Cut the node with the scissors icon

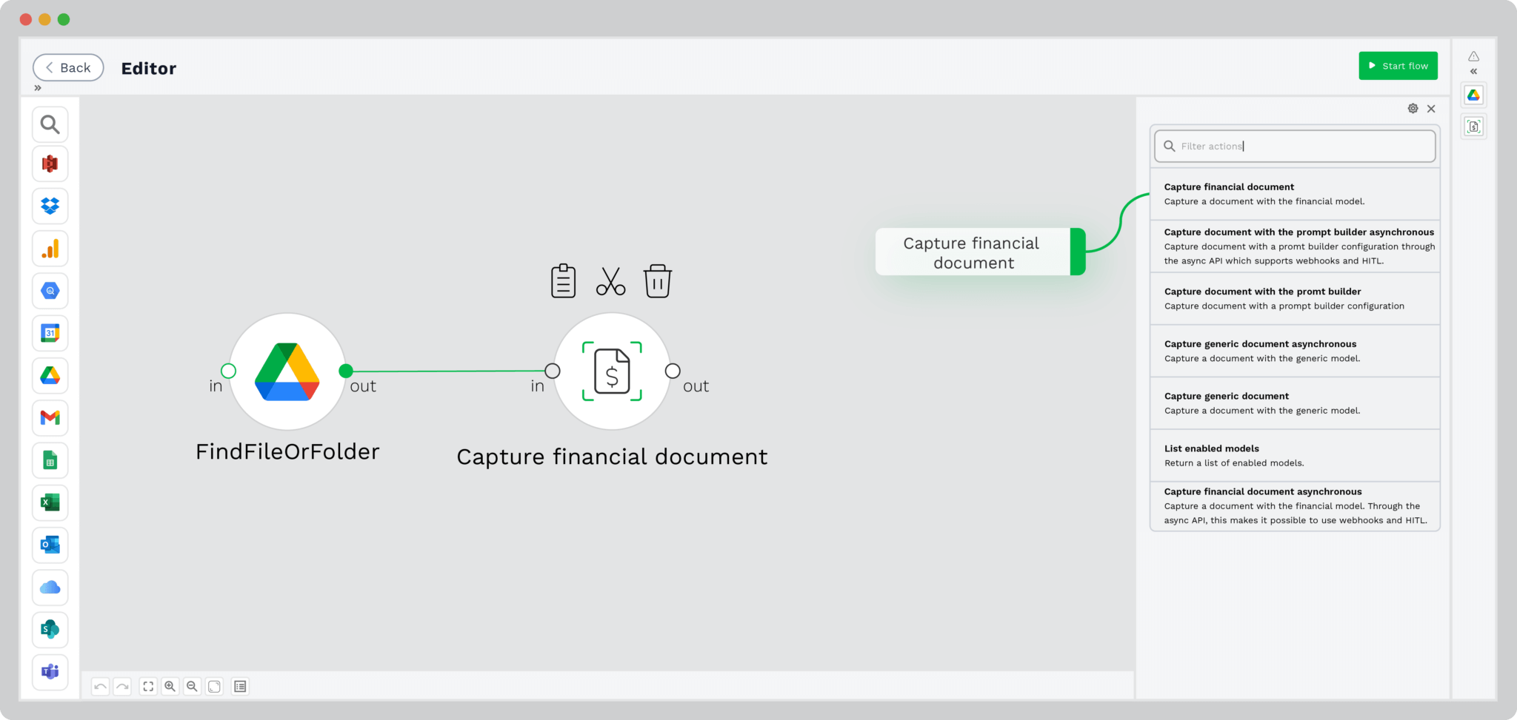[x=610, y=280]
